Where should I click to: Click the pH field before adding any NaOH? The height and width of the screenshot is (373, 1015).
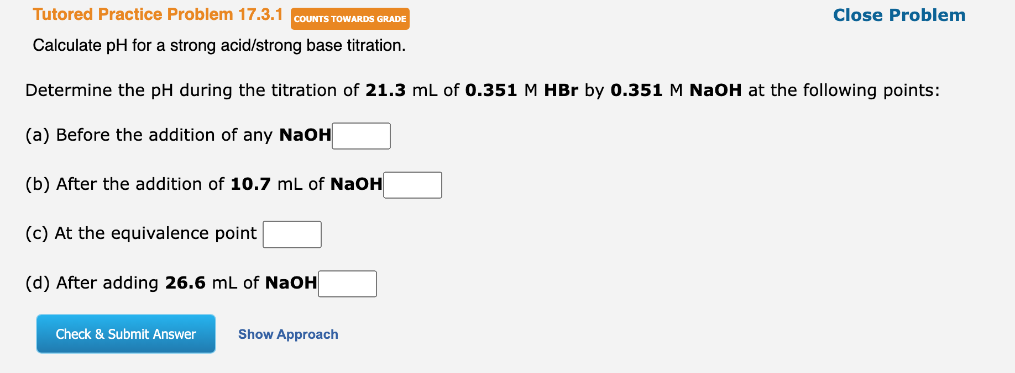[360, 135]
